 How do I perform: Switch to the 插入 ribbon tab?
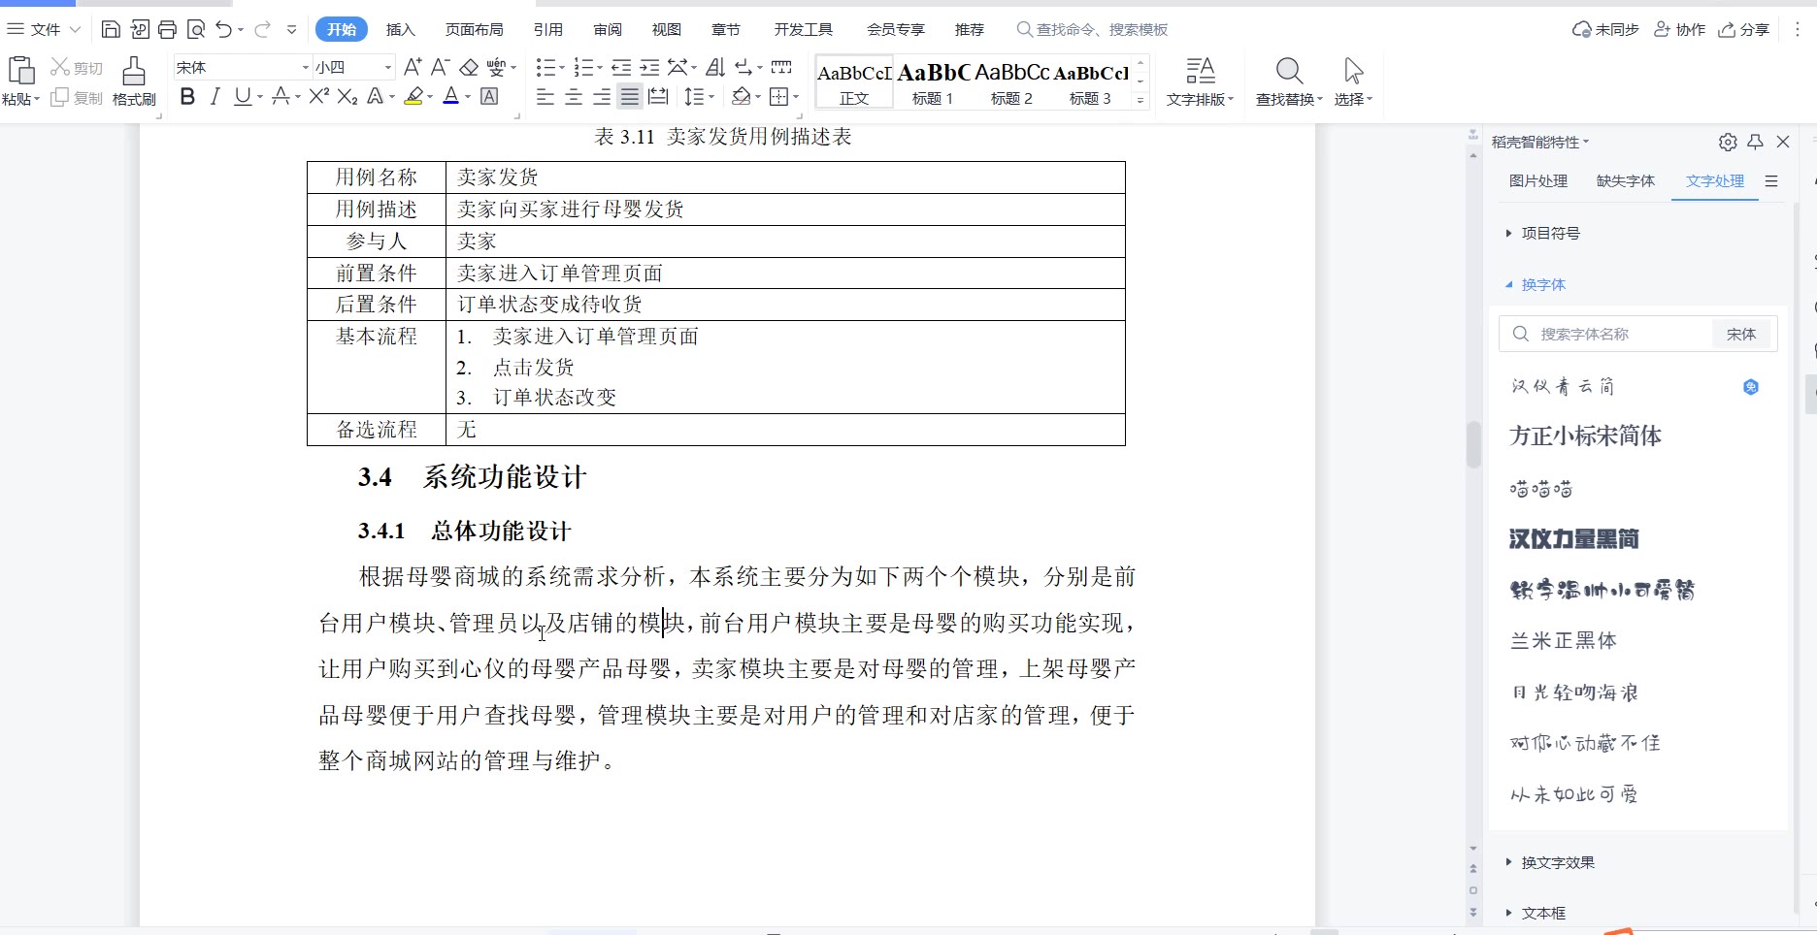(x=400, y=29)
